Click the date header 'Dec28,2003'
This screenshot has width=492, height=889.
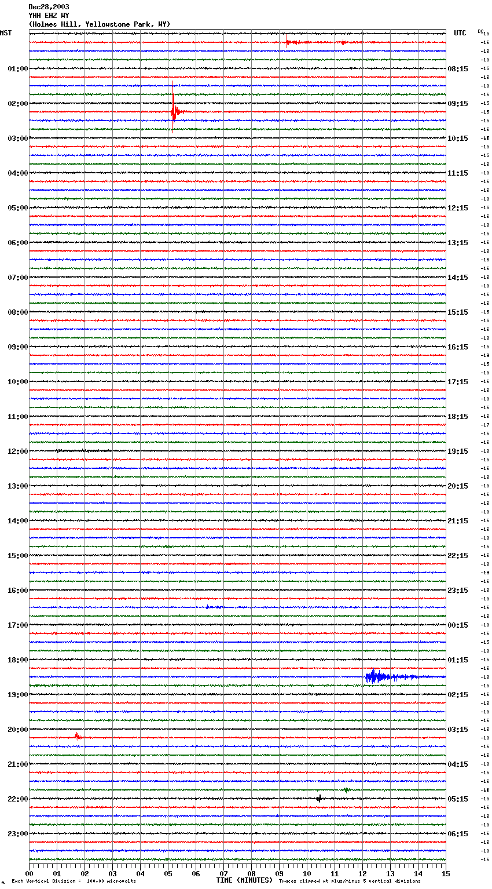click(x=49, y=7)
